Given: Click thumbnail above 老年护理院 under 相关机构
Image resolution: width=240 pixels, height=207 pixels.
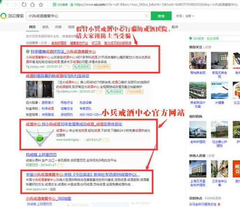Looking at the screenshot, I should coord(198,130).
